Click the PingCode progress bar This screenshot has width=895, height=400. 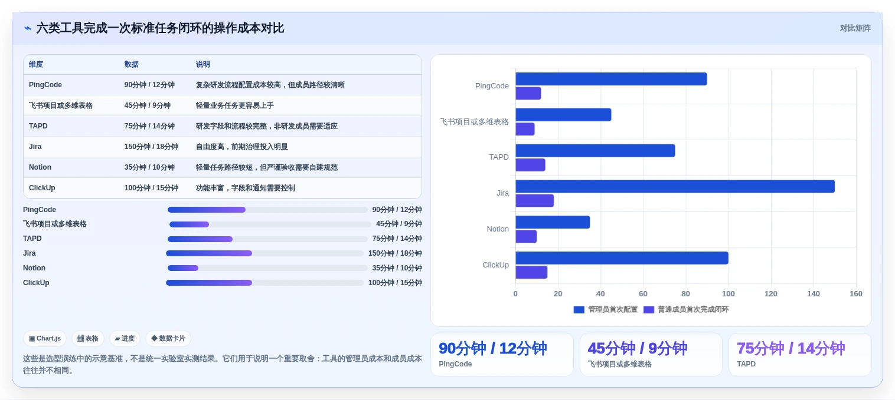click(x=267, y=210)
